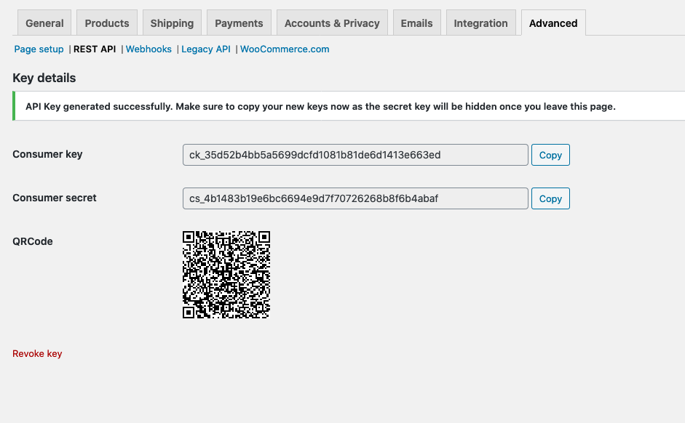Viewport: 685px width, 423px height.
Task: Copy the Consumer key value
Action: [550, 155]
